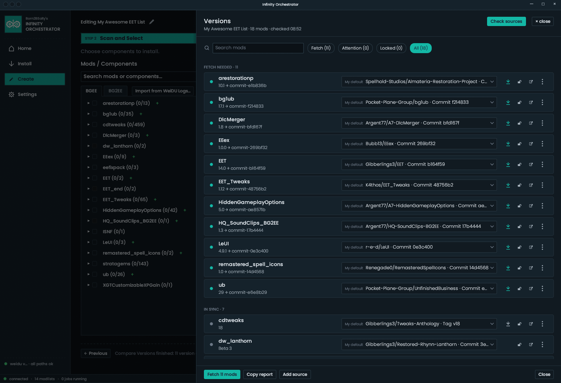Fetch the arestorationp mod via download icon
The width and height of the screenshot is (561, 383).
click(508, 82)
